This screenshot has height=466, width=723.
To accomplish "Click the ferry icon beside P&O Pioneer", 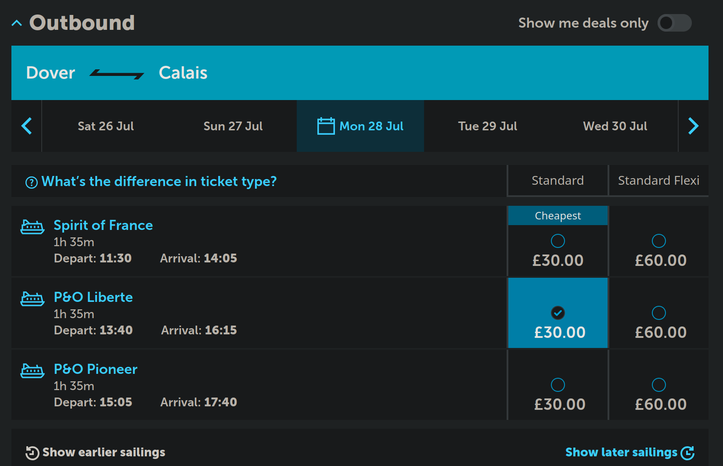I will tap(32, 371).
